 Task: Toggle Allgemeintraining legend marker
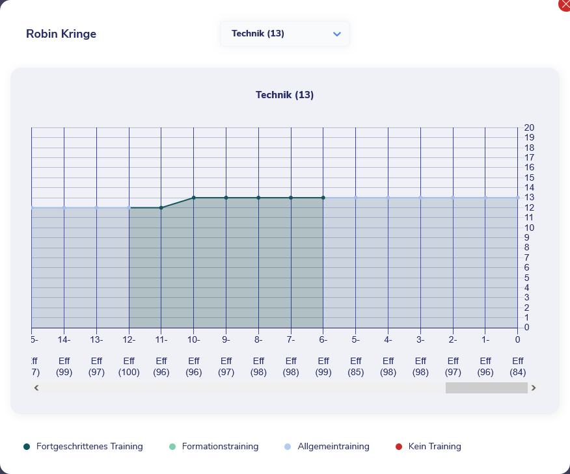[288, 447]
